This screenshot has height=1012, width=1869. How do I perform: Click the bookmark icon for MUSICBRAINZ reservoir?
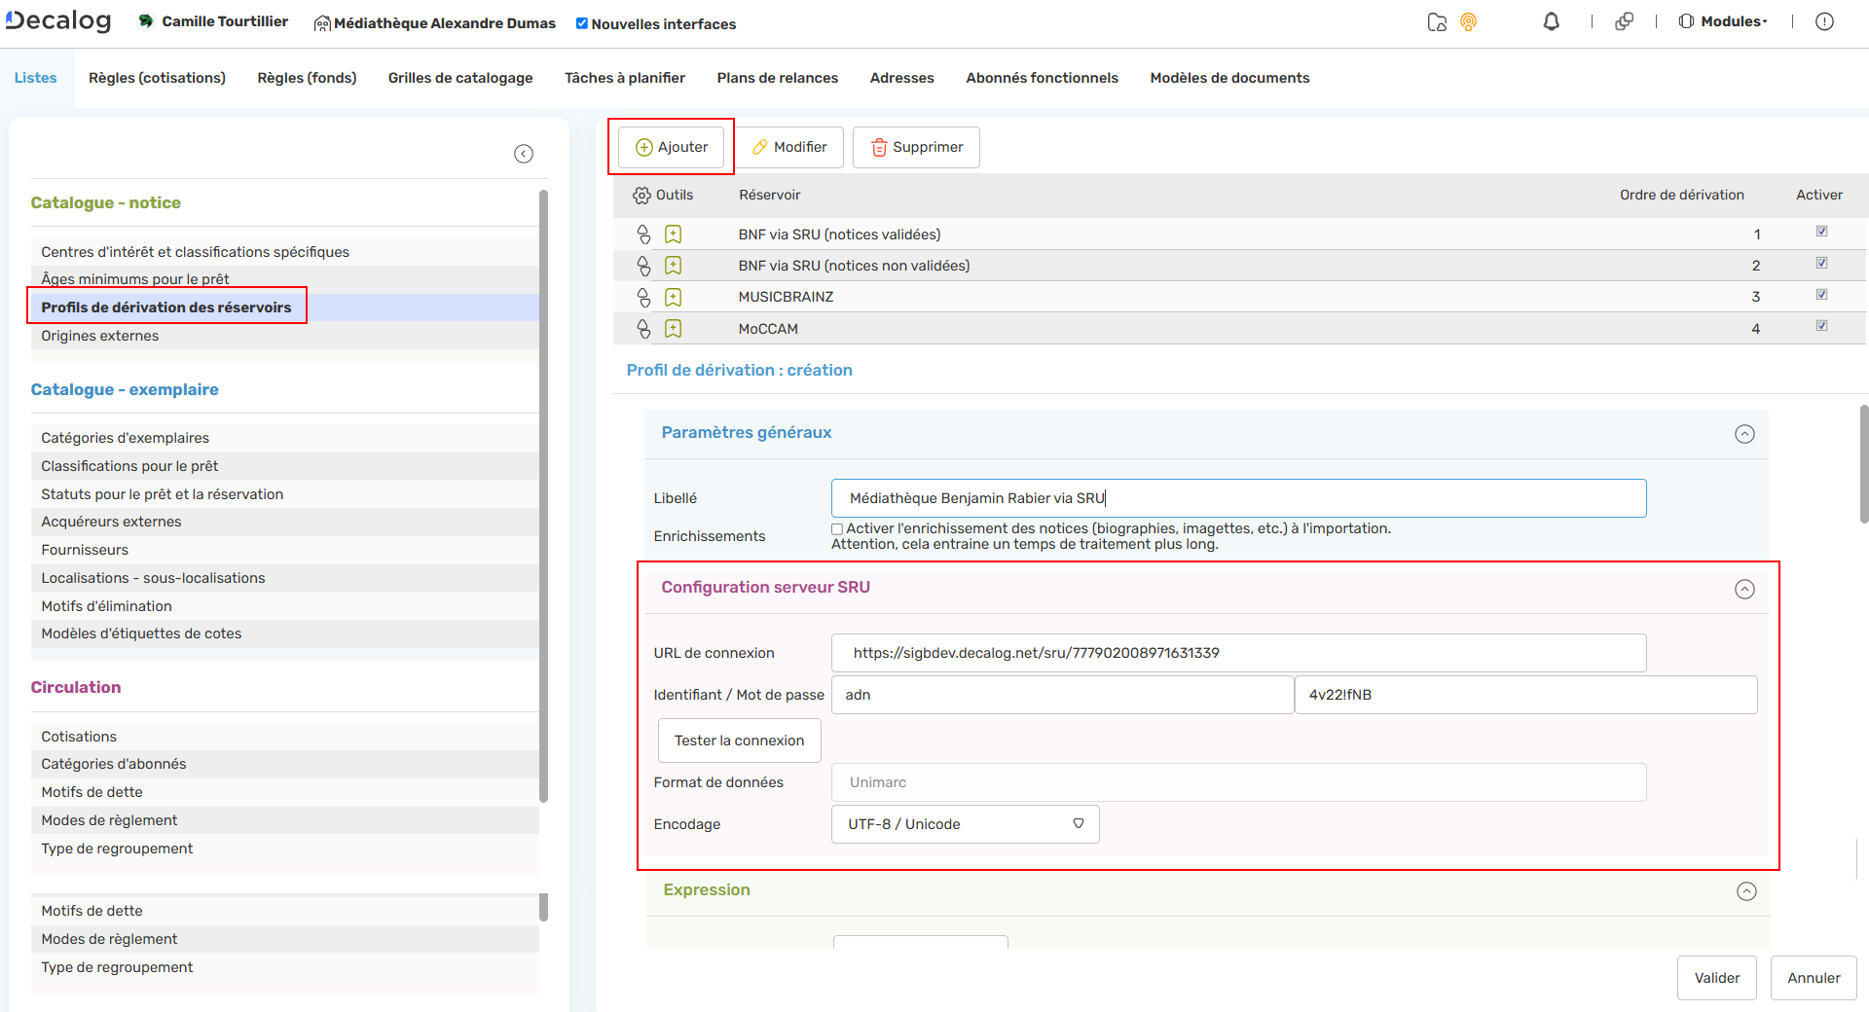[x=674, y=297]
